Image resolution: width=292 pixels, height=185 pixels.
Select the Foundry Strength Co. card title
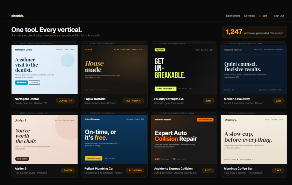point(169,99)
